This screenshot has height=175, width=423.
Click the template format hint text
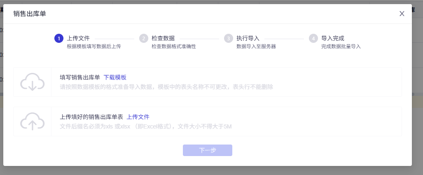pyautogui.click(x=166, y=87)
